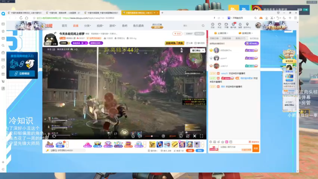Click the purple become-fan button in ranking
This screenshot has width=318, height=179.
pyautogui.click(x=252, y=43)
